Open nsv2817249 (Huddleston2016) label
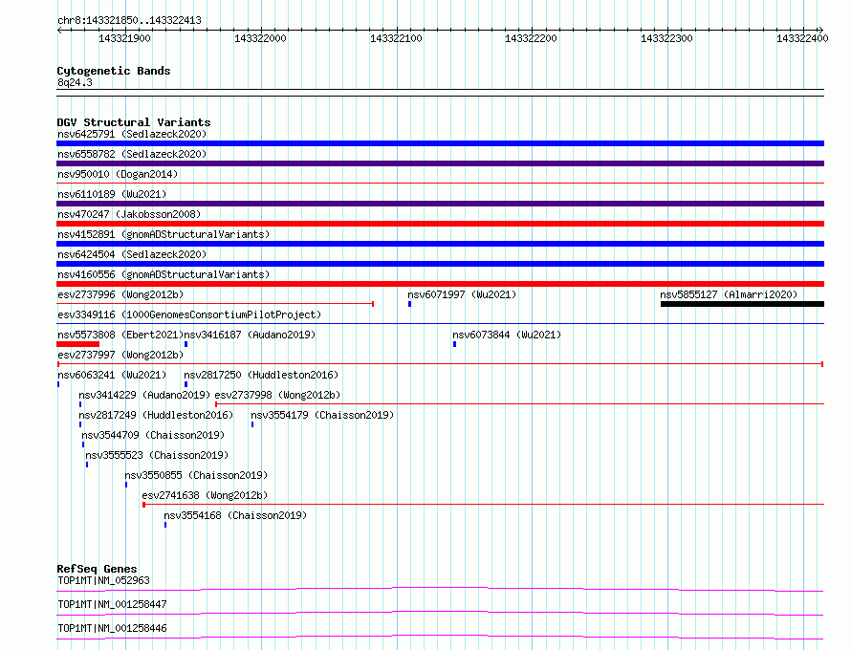 tap(156, 415)
